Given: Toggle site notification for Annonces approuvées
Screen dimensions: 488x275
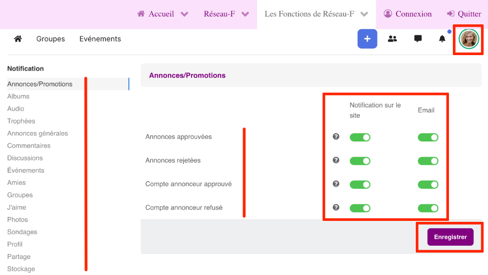Looking at the screenshot, I should pyautogui.click(x=360, y=137).
